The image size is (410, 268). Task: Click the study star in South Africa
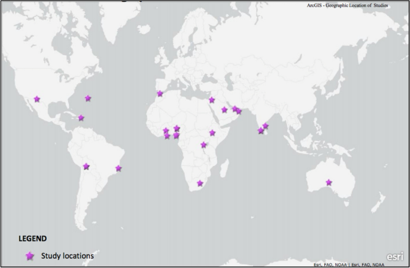[x=200, y=183]
